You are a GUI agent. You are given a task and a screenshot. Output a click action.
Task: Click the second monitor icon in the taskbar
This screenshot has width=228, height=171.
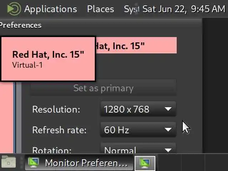click(x=145, y=163)
